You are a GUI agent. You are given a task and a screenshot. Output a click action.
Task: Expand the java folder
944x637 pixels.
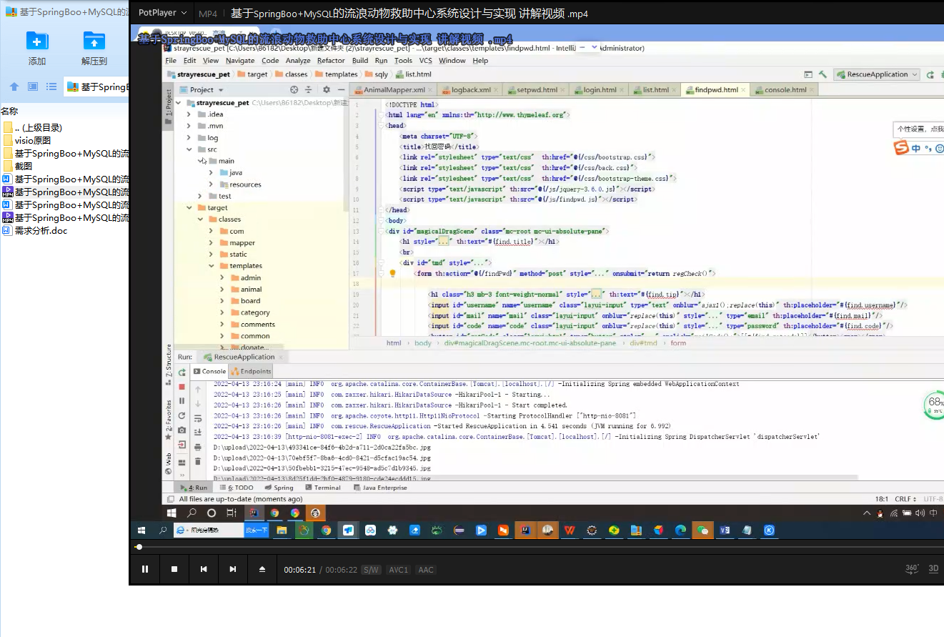coord(212,172)
